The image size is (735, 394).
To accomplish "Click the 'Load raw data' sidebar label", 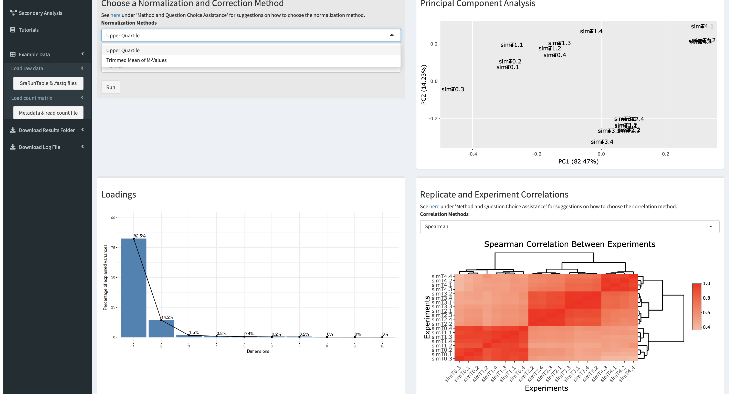I will coord(27,68).
